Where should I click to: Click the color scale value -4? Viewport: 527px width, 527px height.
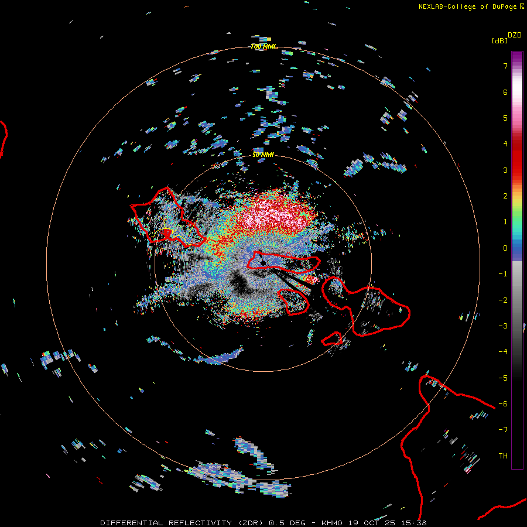[503, 352]
